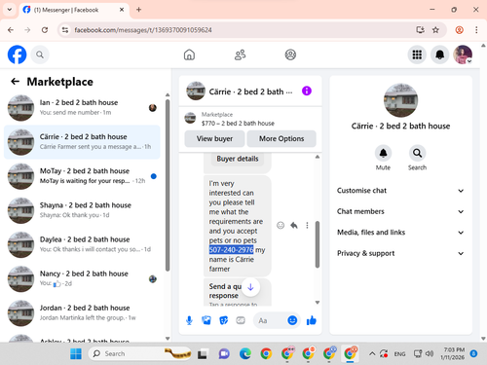Choose a GIF icon
This screenshot has width=487, height=365.
[241, 320]
